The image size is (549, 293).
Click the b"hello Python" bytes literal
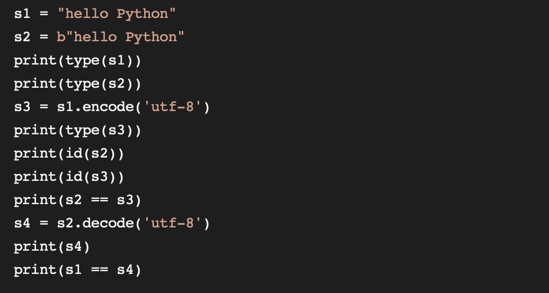pos(120,37)
